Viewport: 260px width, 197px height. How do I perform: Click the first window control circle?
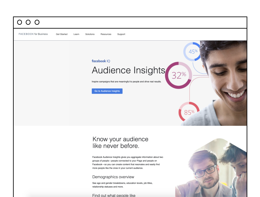(x=20, y=22)
